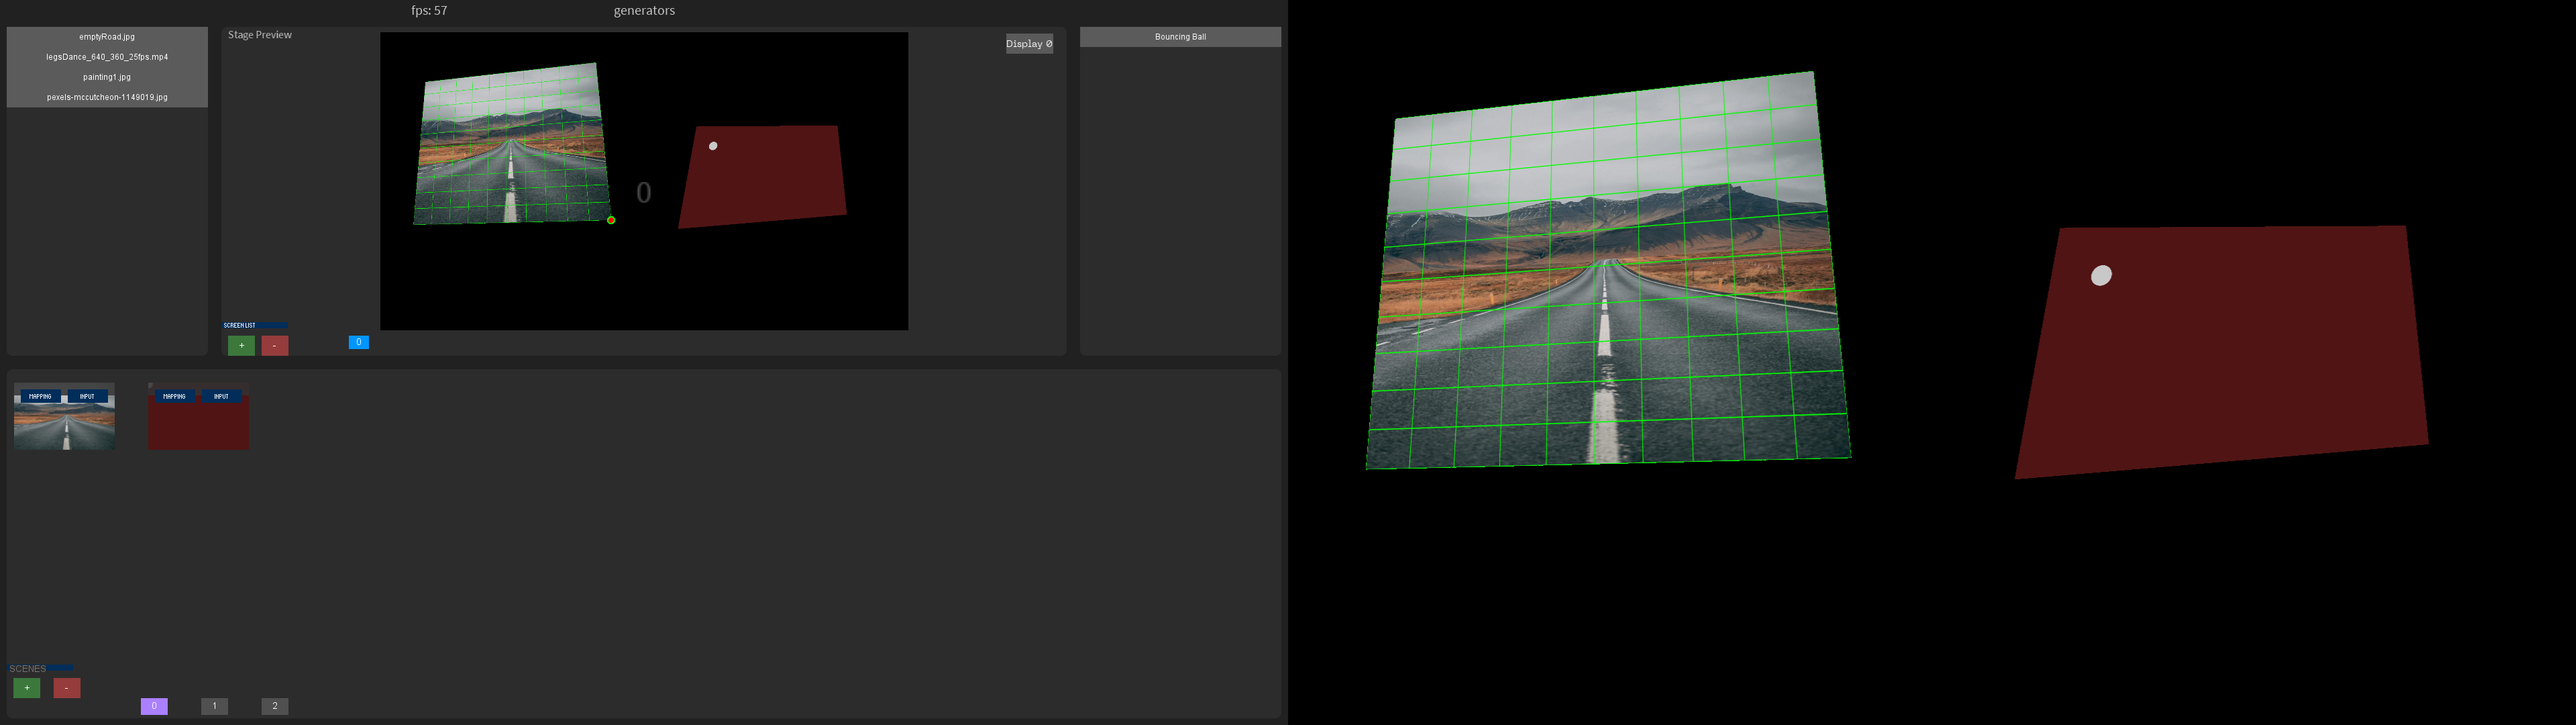Select the Bouncing Ball generator
This screenshot has height=725, width=2576.
coord(1179,36)
